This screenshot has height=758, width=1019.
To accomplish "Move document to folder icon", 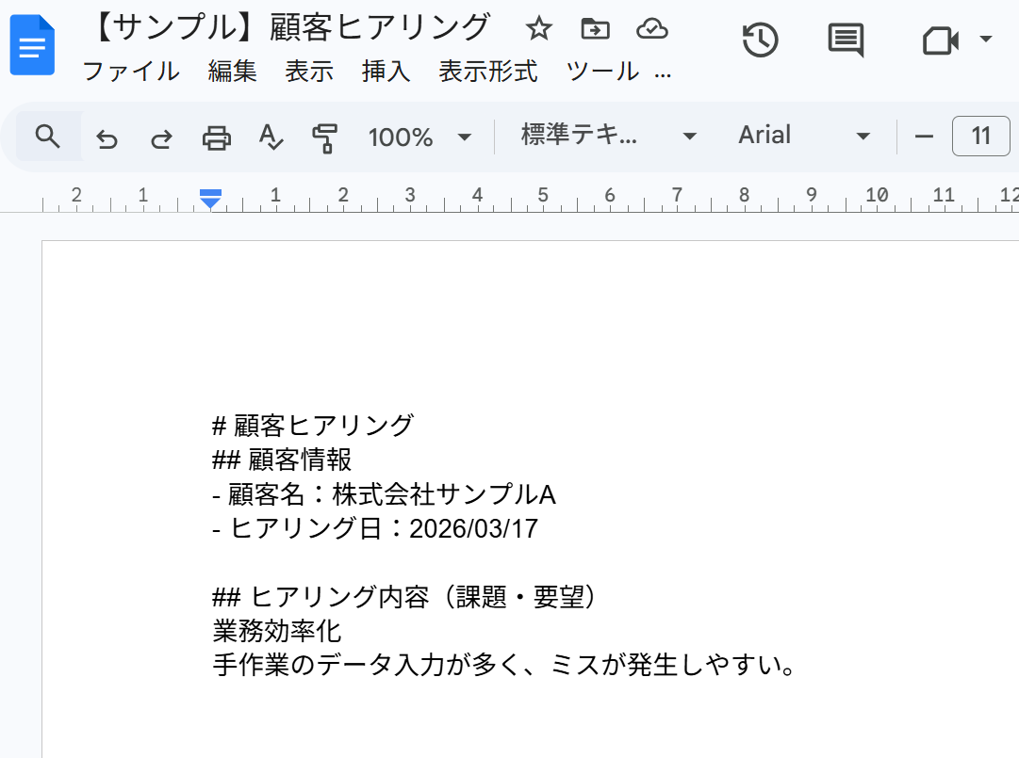I will point(596,28).
